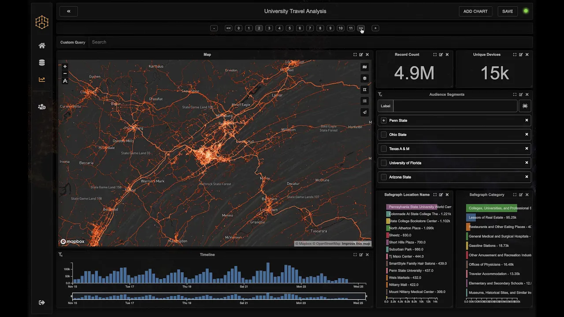Zoom out on the map
The width and height of the screenshot is (564, 317).
(x=65, y=74)
